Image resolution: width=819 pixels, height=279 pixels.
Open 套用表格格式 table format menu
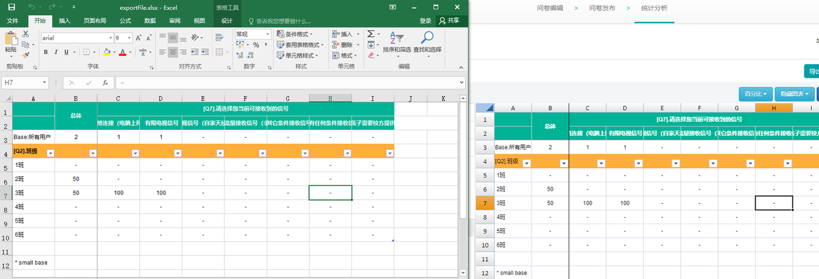coord(301,45)
